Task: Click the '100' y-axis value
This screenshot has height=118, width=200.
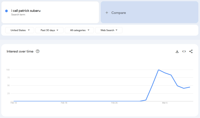Action: [x=8, y=70]
